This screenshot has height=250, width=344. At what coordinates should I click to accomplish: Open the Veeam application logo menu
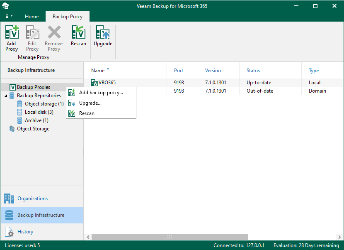[x=5, y=6]
